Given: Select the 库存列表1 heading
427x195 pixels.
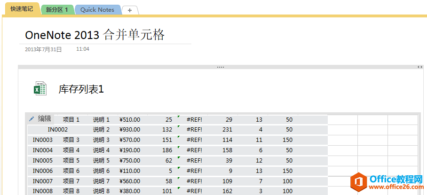Looking at the screenshot, I should pyautogui.click(x=81, y=89).
